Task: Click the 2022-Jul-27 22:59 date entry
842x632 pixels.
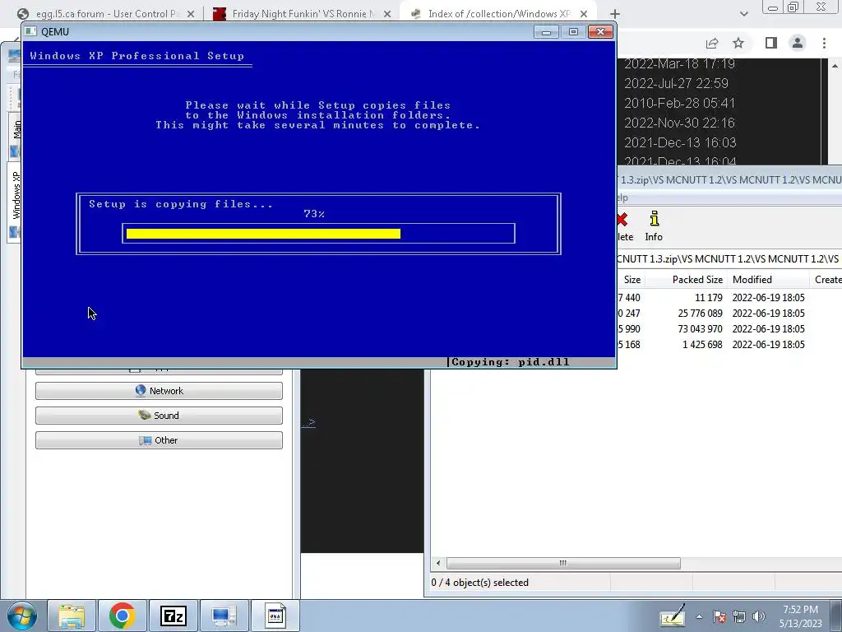Action: click(676, 83)
